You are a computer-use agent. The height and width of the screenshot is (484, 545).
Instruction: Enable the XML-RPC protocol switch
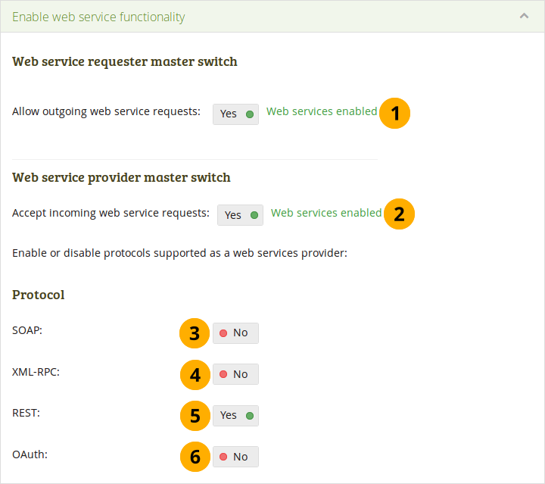click(235, 374)
